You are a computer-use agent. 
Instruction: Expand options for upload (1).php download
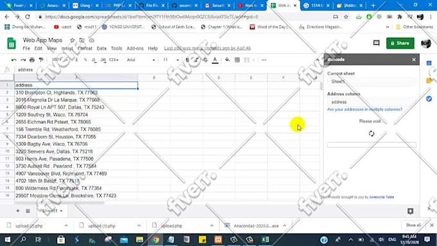[139, 225]
